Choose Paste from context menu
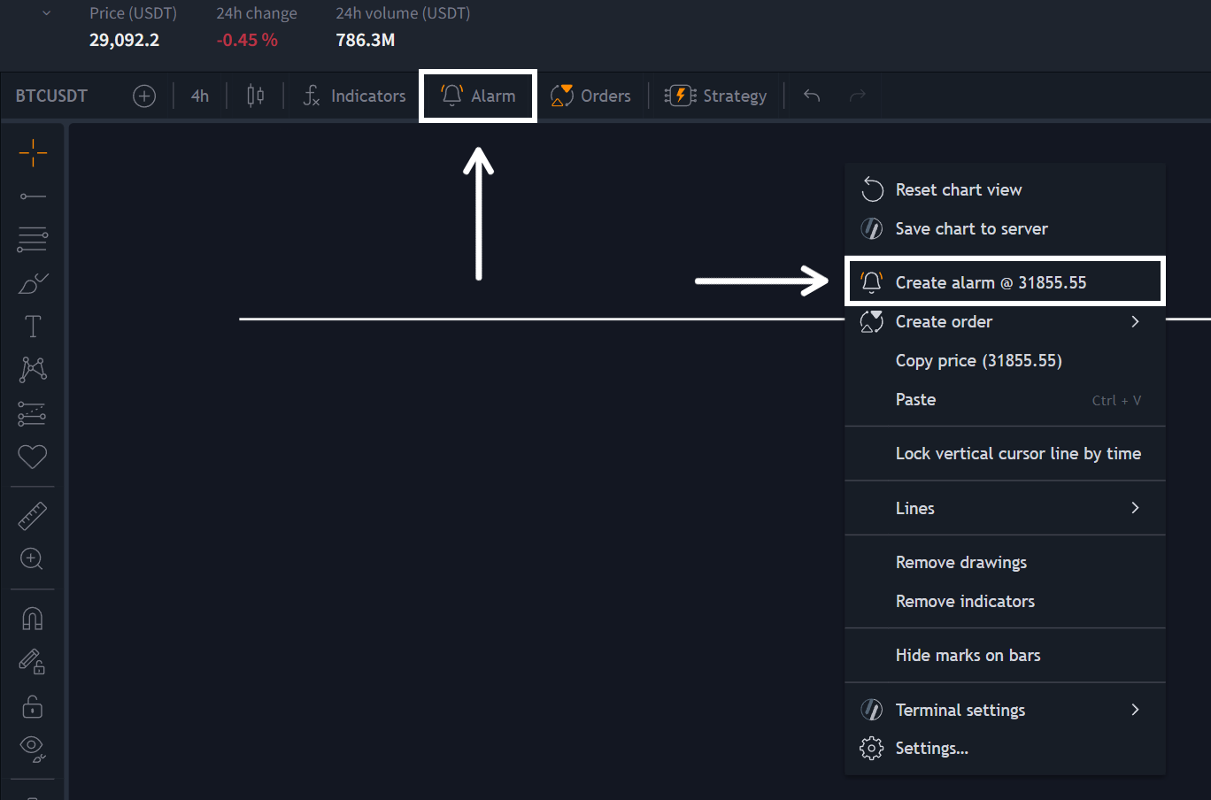Viewport: 1211px width, 800px height. [x=1005, y=399]
